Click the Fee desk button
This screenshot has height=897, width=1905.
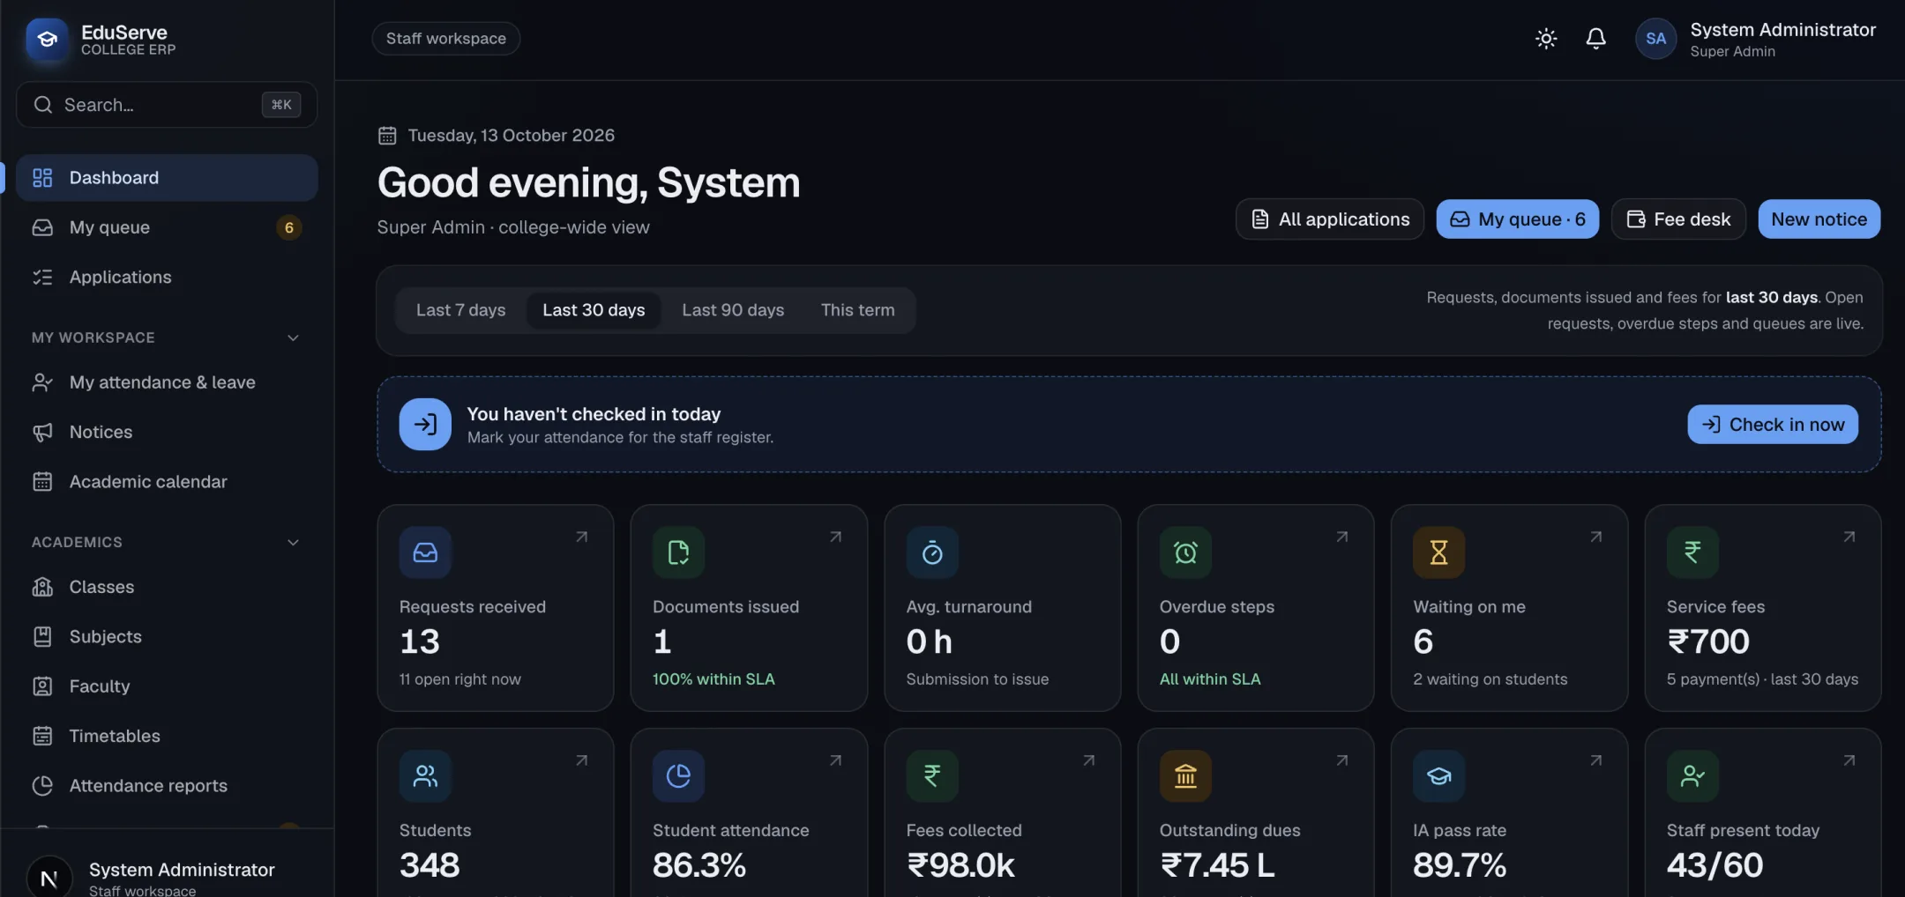coord(1678,219)
